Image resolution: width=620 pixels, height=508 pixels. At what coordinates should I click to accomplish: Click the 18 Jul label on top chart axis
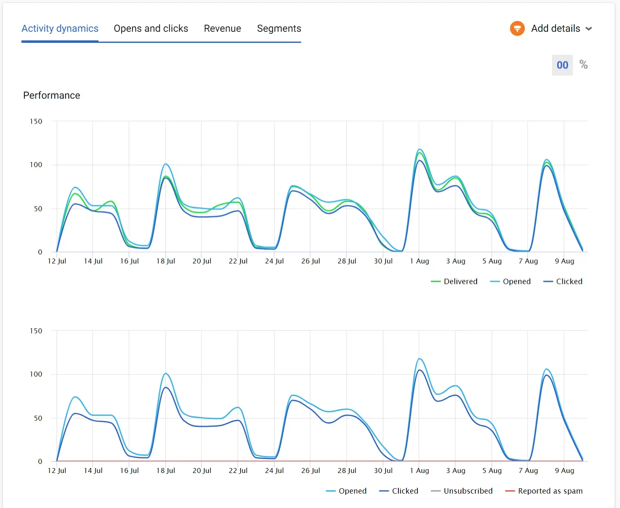click(x=166, y=261)
